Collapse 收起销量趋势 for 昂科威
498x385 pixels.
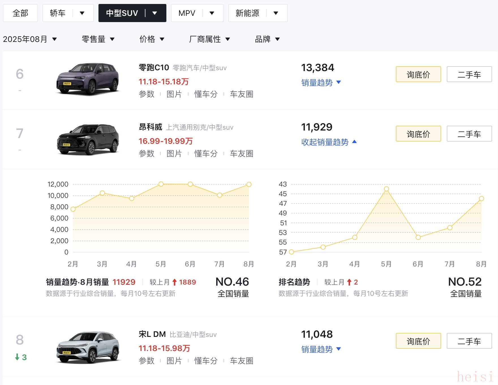tap(329, 142)
